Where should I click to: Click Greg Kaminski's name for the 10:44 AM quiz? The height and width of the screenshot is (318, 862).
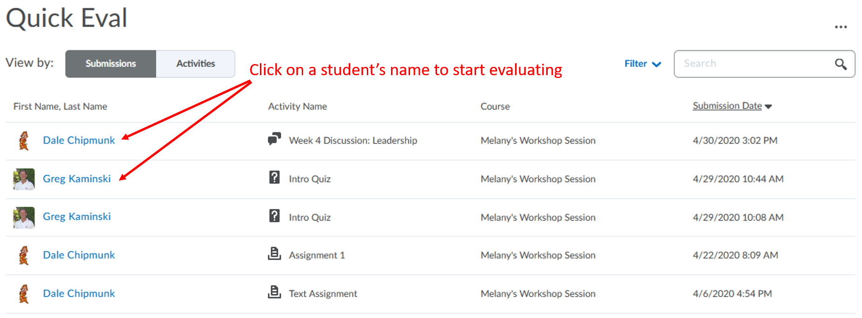pyautogui.click(x=77, y=178)
